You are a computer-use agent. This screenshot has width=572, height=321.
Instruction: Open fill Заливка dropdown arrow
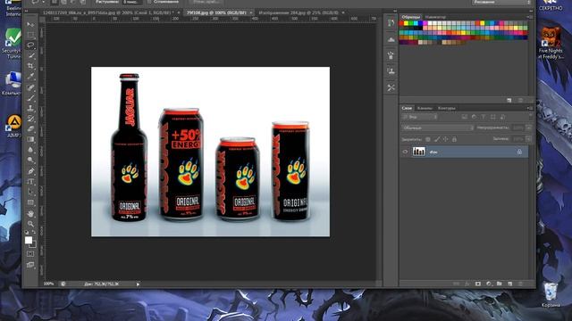(528, 139)
